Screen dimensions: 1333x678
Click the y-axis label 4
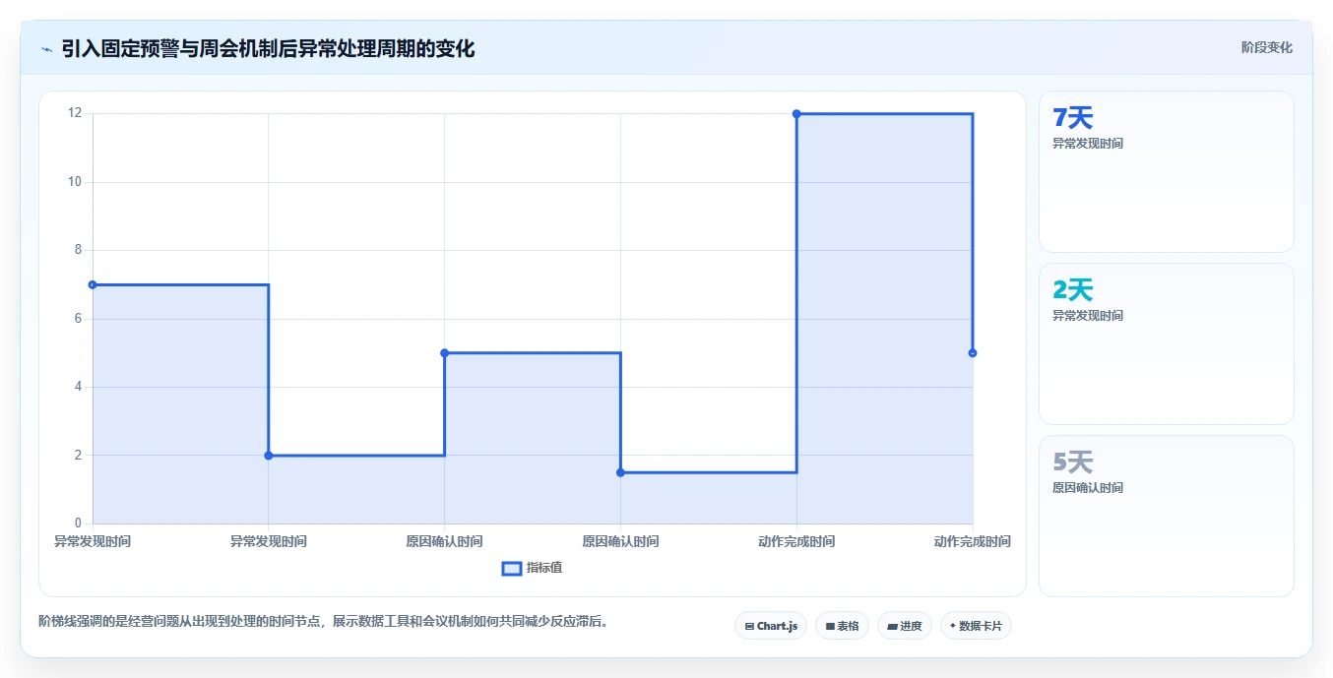(x=78, y=387)
